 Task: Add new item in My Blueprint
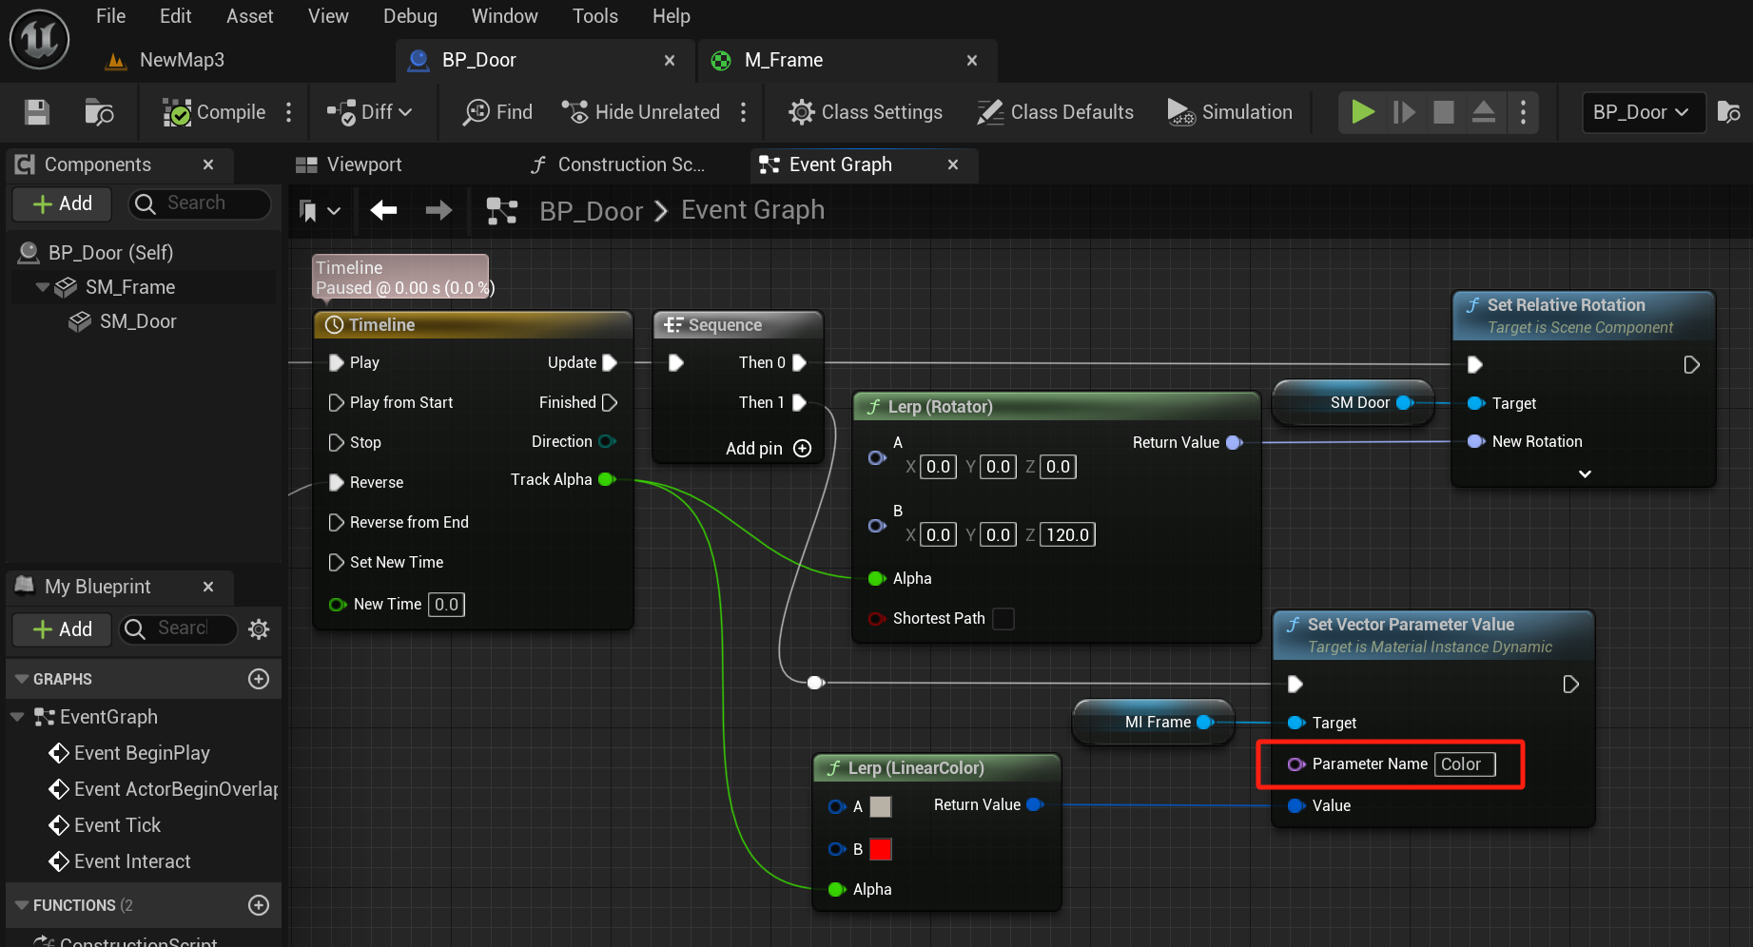coord(63,629)
